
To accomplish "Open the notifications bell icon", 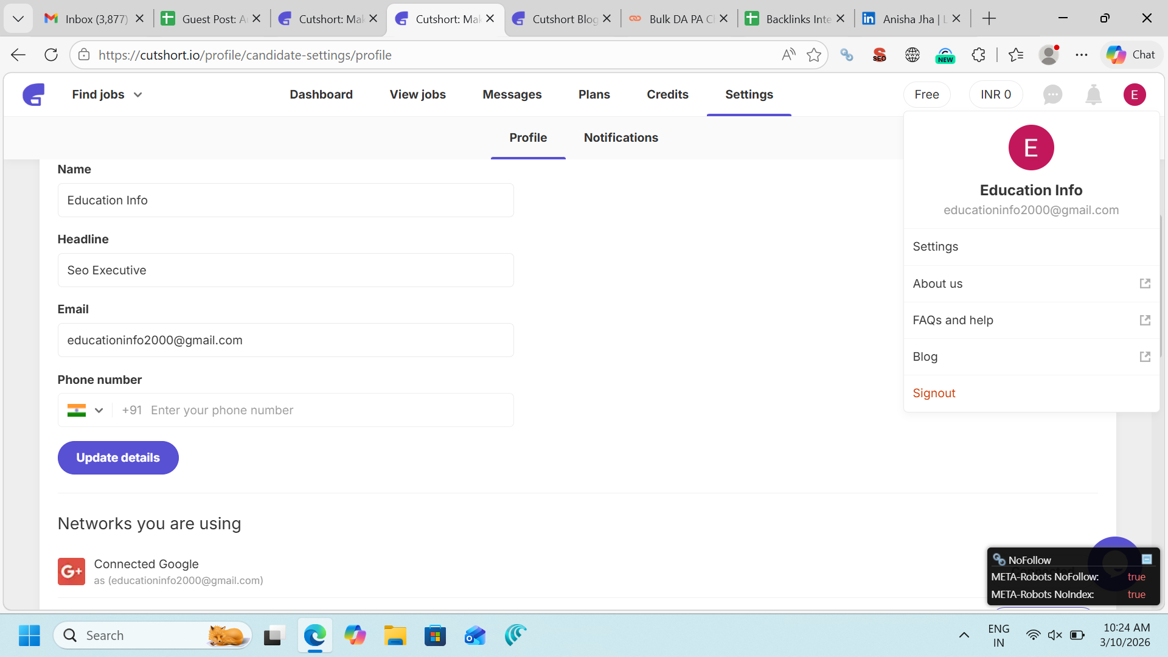I will pyautogui.click(x=1093, y=94).
